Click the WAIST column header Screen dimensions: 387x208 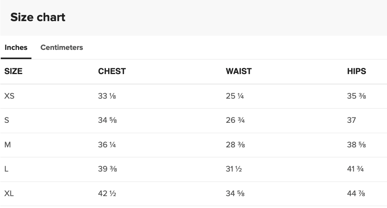[239, 71]
